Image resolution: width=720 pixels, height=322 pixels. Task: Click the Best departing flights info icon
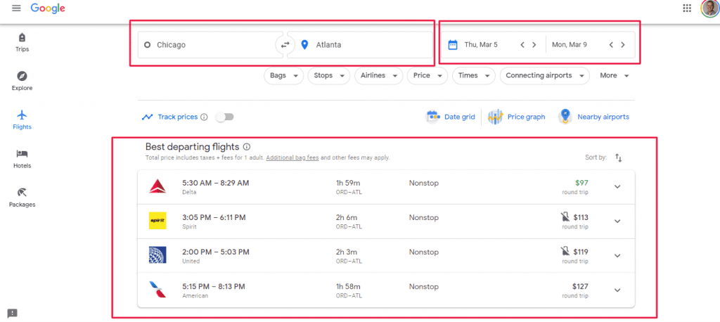coord(247,147)
